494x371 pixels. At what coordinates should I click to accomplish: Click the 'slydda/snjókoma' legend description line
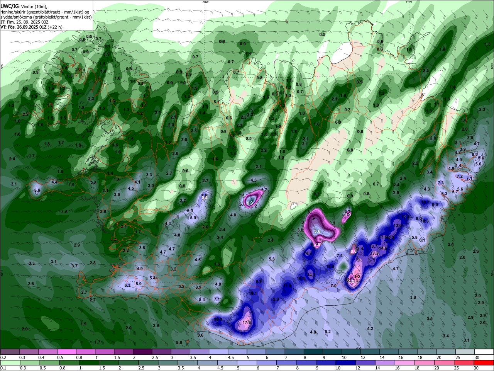(46, 17)
